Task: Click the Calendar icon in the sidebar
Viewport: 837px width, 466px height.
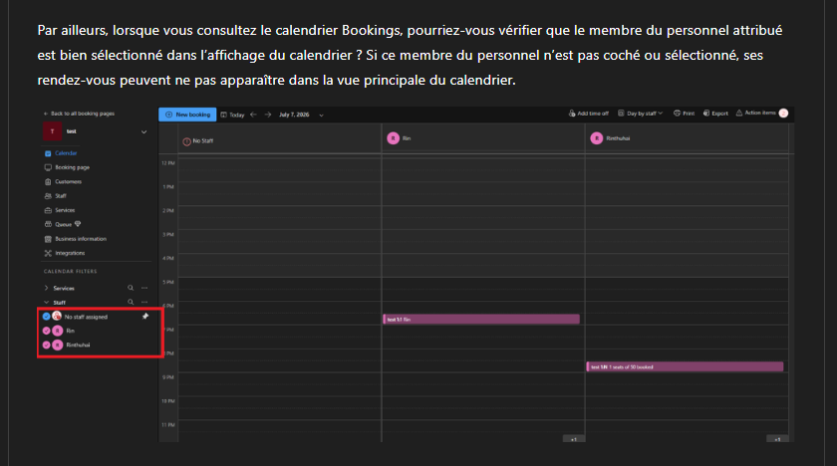Action: (48, 153)
